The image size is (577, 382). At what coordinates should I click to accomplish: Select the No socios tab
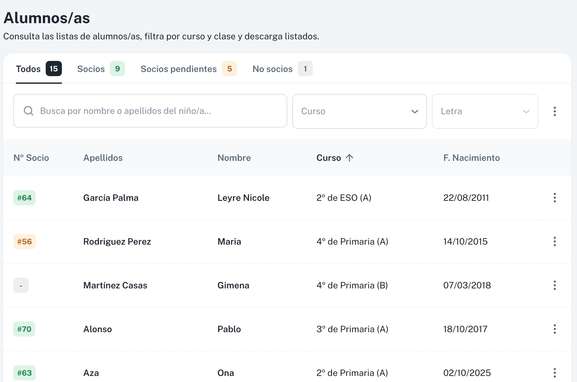(x=282, y=69)
